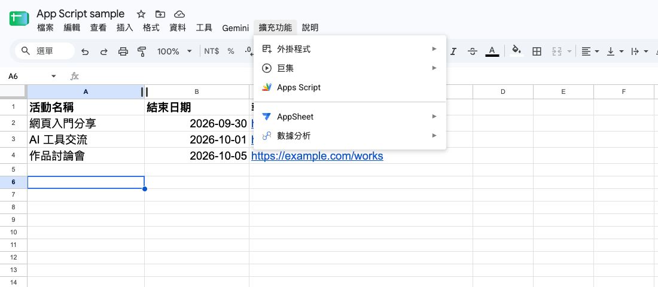Open the borders tool

click(x=537, y=51)
